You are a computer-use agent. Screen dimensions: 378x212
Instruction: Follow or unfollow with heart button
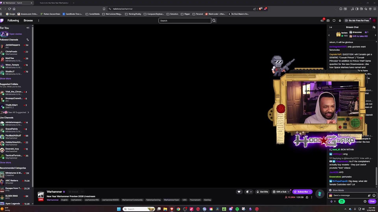(x=239, y=192)
